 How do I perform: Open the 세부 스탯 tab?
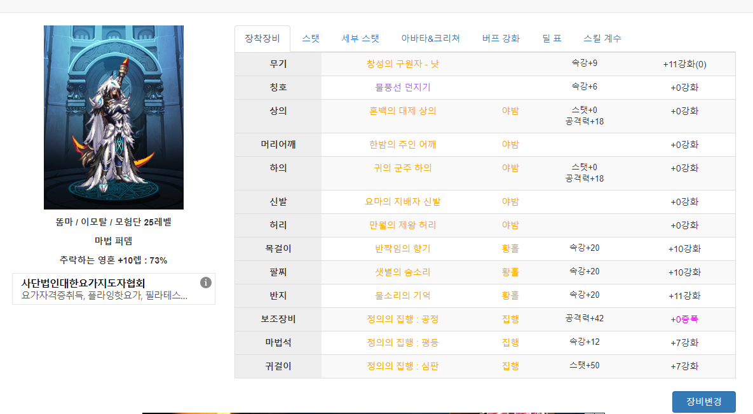[360, 38]
